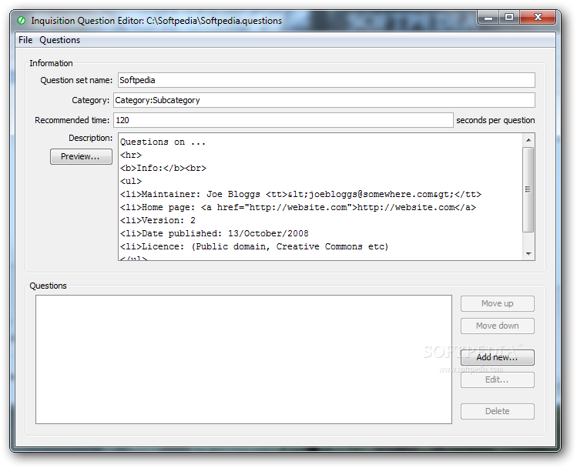Screen dimensions: 577x468
Task: Click the empty Questions list box
Action: click(243, 359)
